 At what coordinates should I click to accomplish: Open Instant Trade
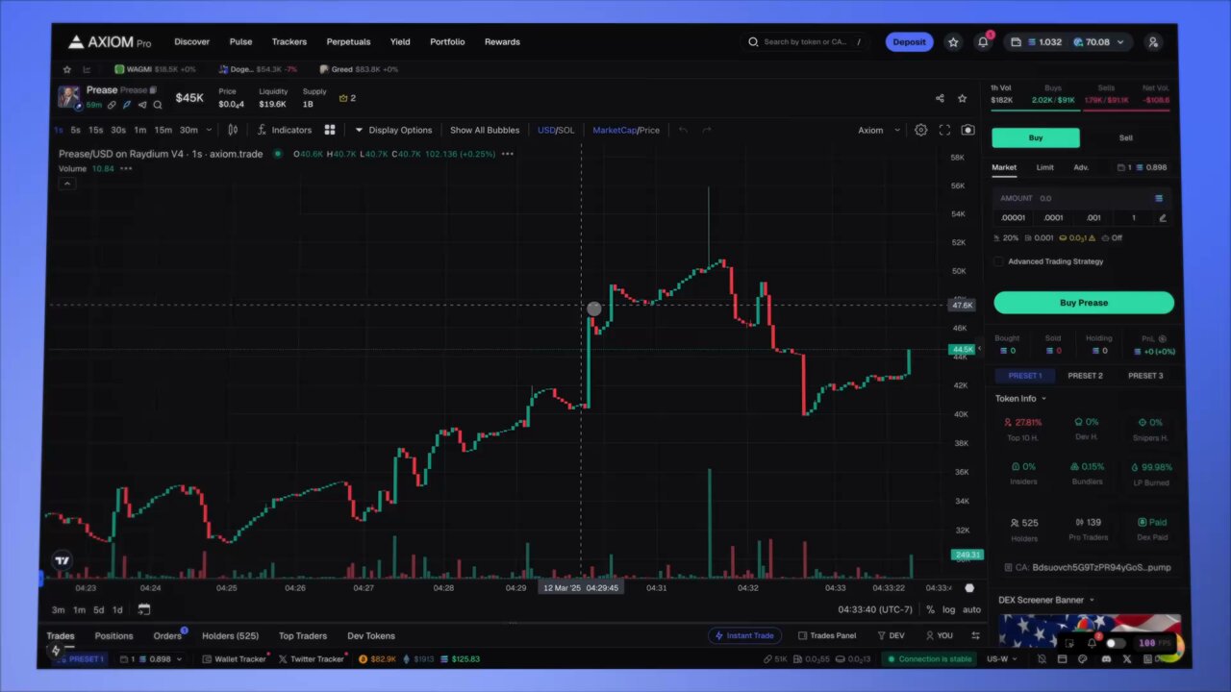744,635
